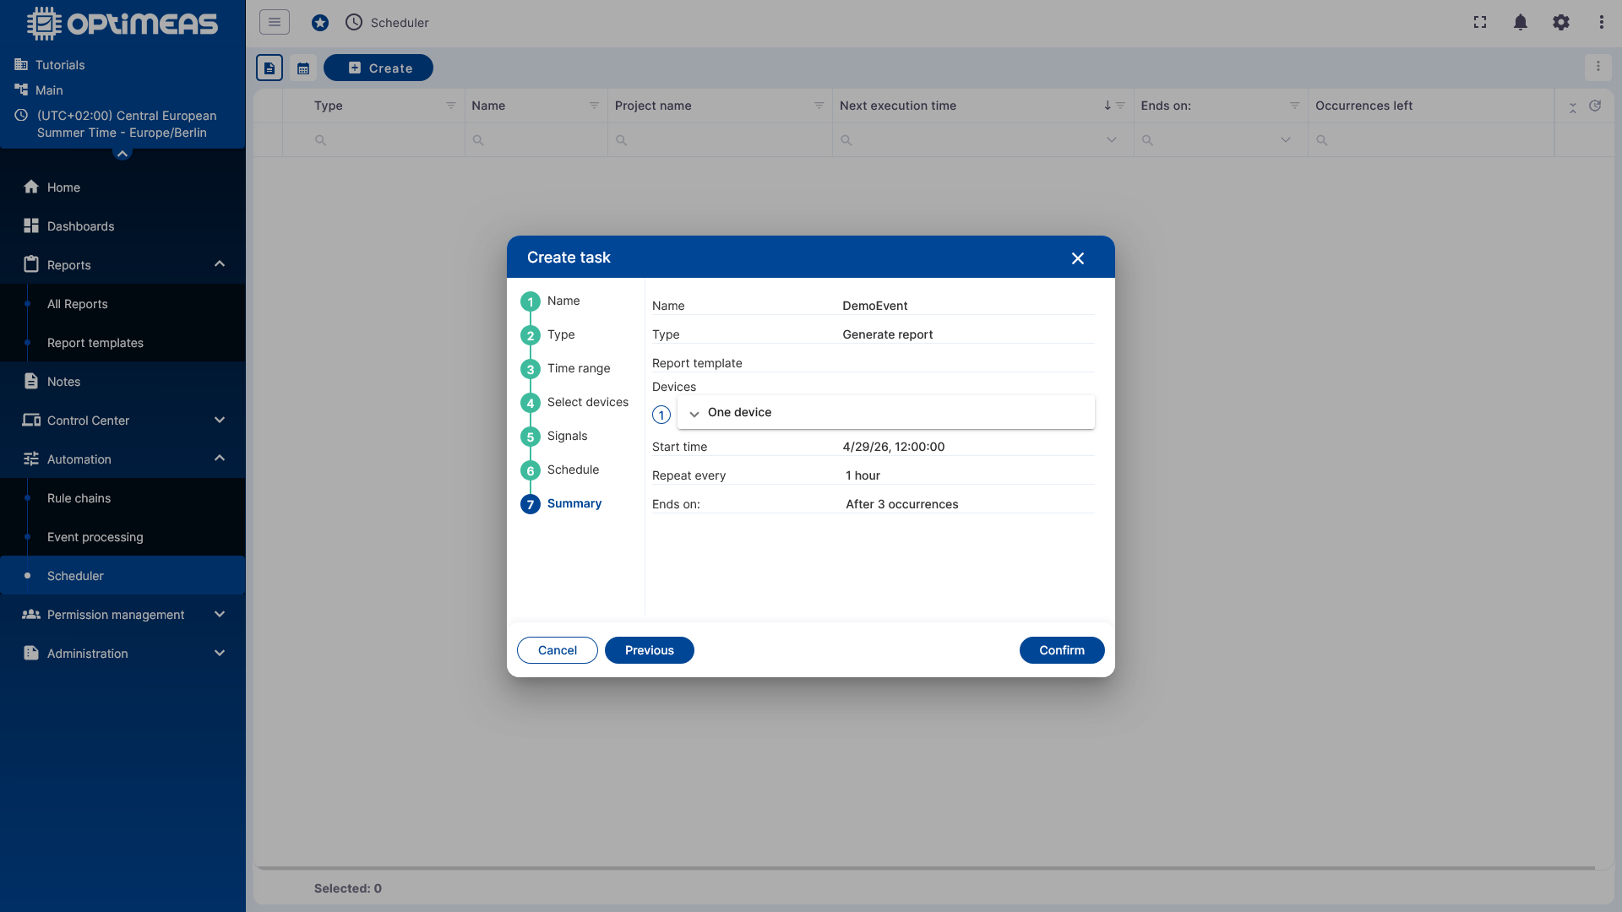This screenshot has height=912, width=1622.
Task: Open Type column filter icon
Action: click(x=451, y=106)
